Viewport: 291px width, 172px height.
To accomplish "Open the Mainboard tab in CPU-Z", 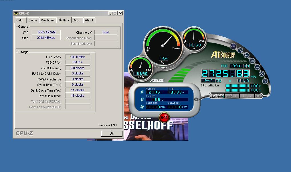I will [48, 20].
